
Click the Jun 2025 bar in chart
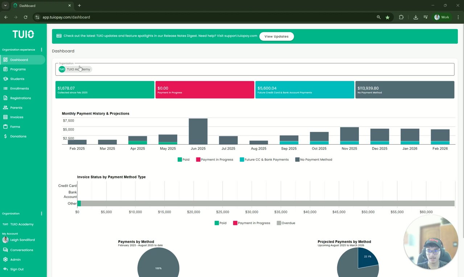tap(198, 131)
